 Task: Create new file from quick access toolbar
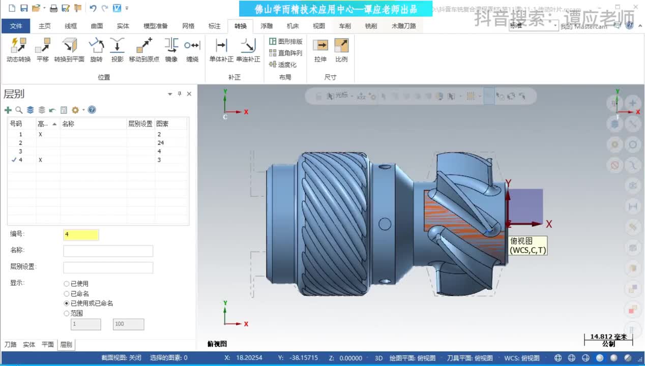click(11, 8)
